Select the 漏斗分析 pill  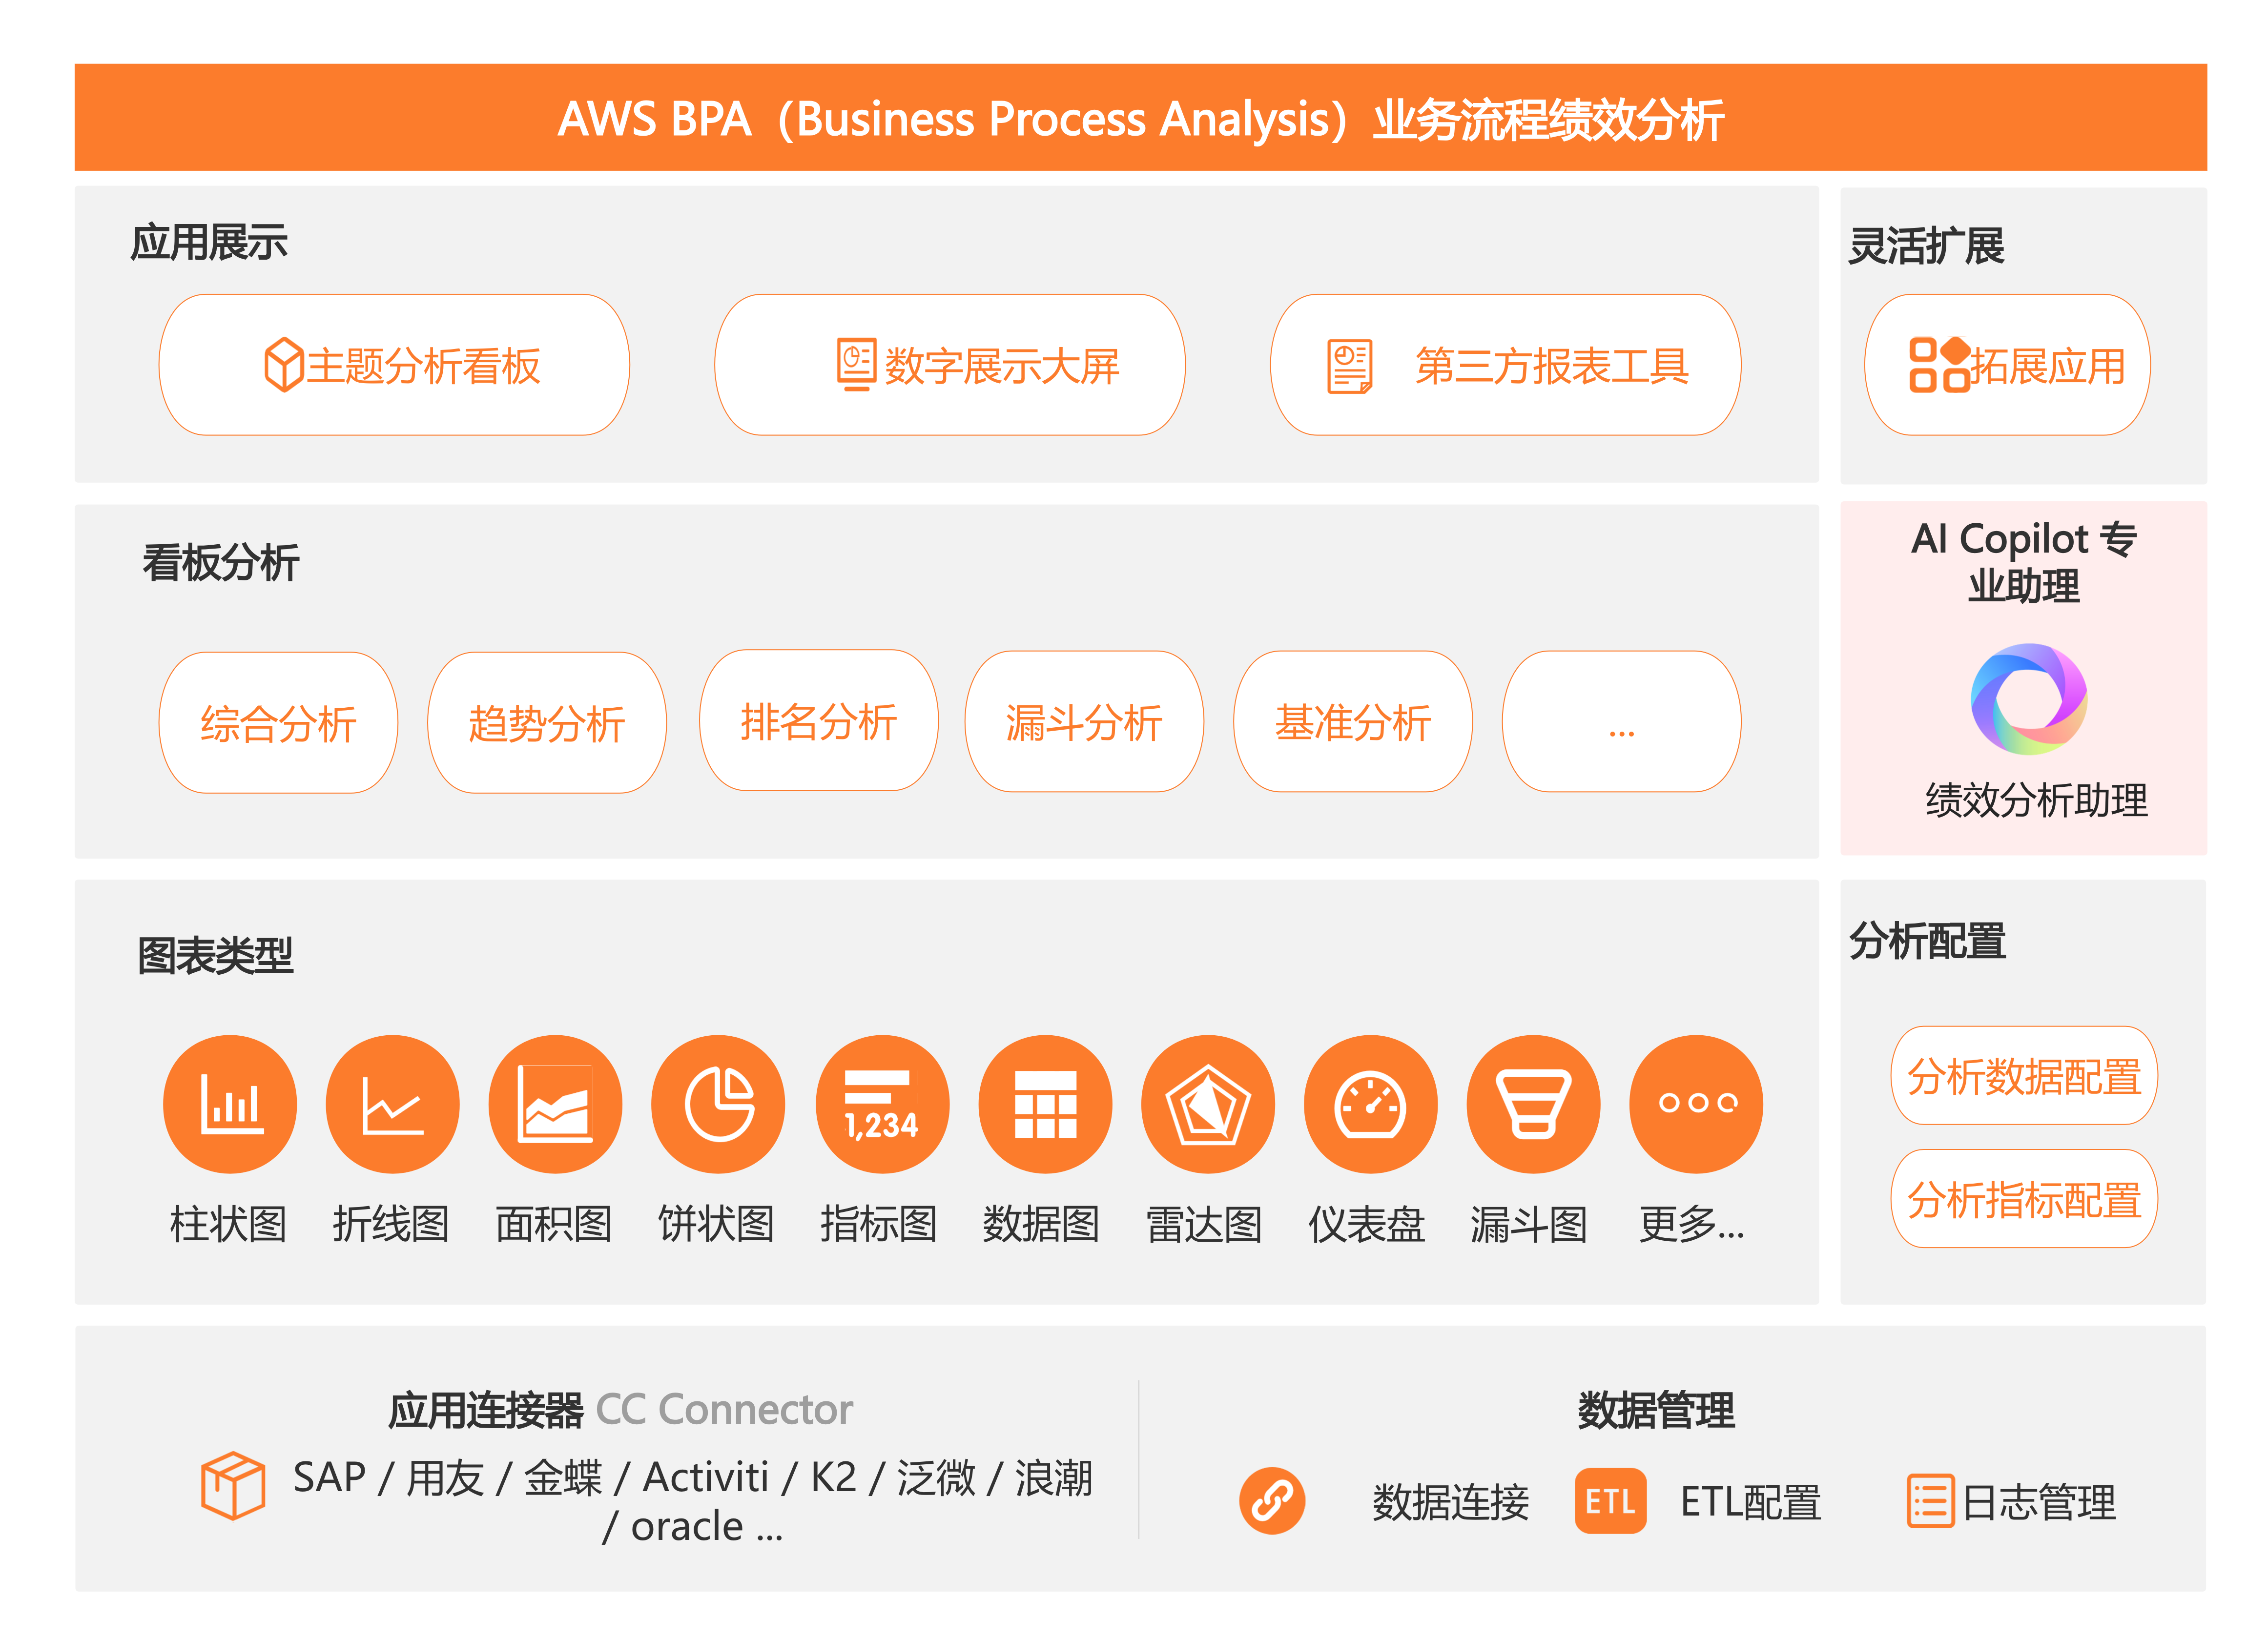(x=1085, y=722)
